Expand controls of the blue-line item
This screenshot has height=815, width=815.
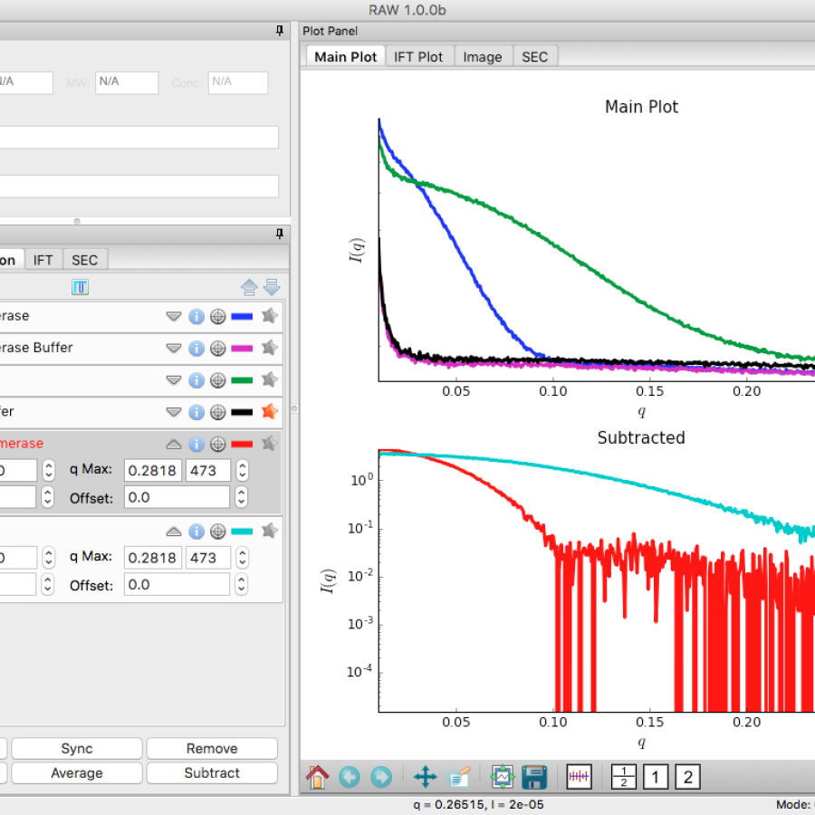(174, 316)
